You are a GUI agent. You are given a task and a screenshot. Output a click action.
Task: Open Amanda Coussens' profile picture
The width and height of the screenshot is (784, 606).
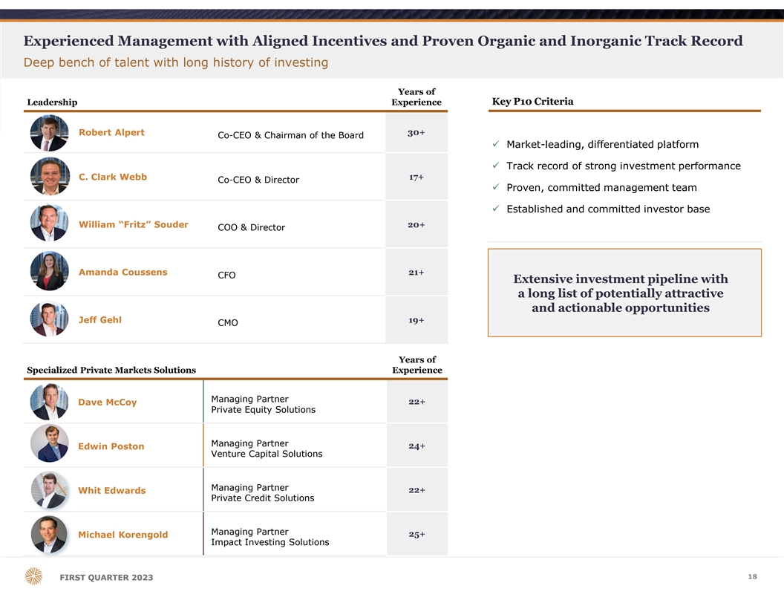point(49,271)
